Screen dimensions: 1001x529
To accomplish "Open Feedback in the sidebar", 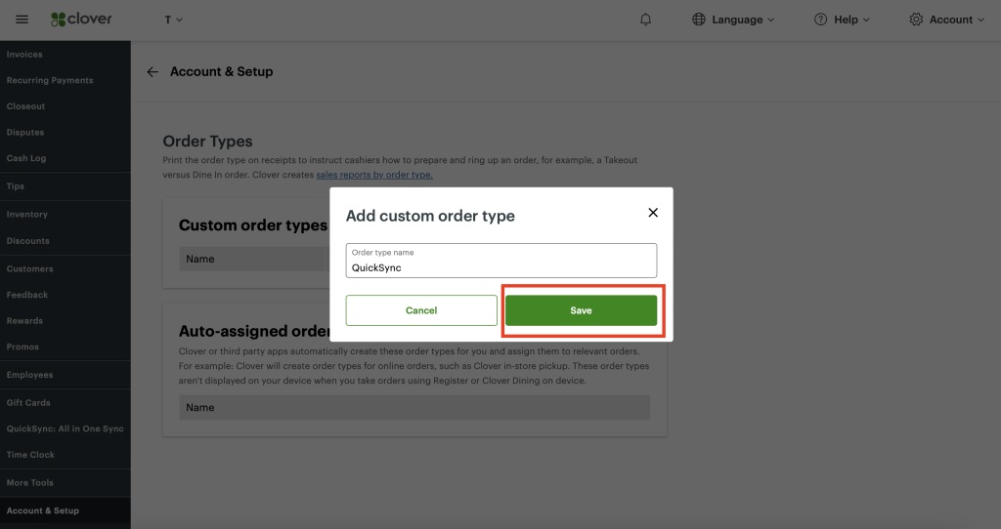I will click(x=27, y=295).
